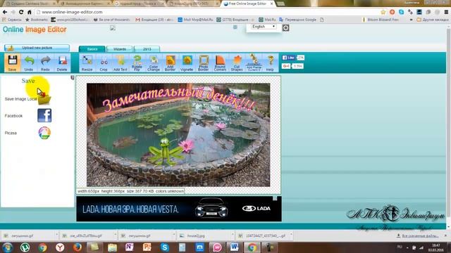Close the LADA ad banner
The width and height of the screenshot is (451, 253).
pyautogui.click(x=275, y=198)
